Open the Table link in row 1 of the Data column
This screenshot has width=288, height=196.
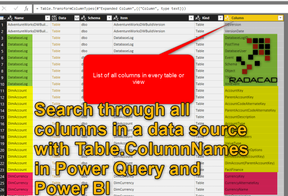pyautogui.click(x=56, y=25)
